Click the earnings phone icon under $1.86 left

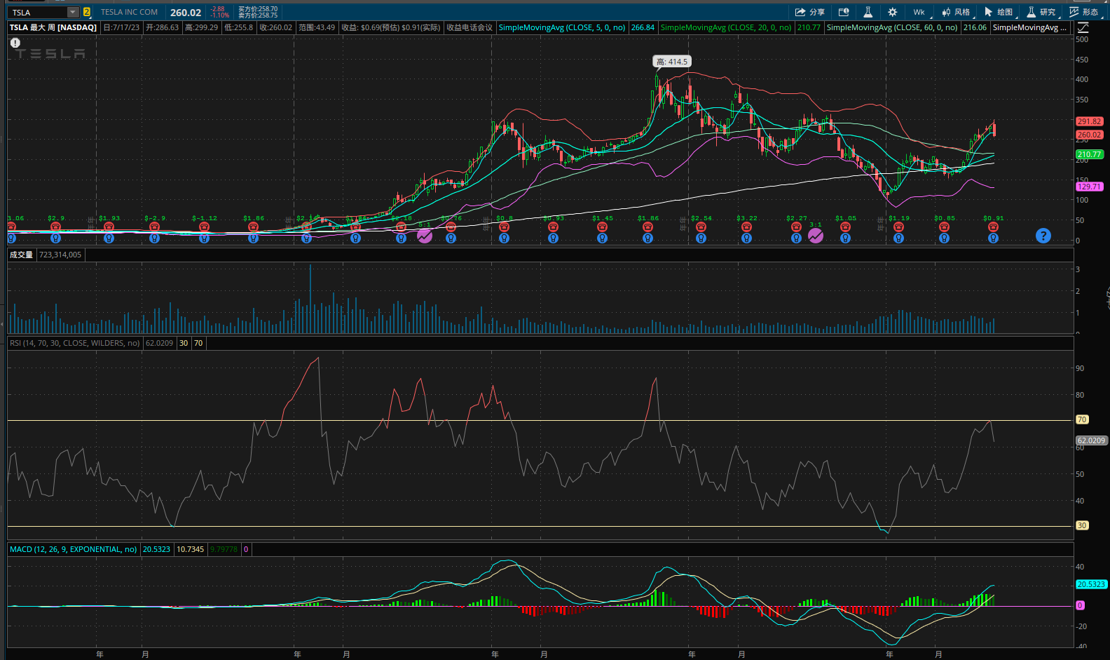(253, 227)
